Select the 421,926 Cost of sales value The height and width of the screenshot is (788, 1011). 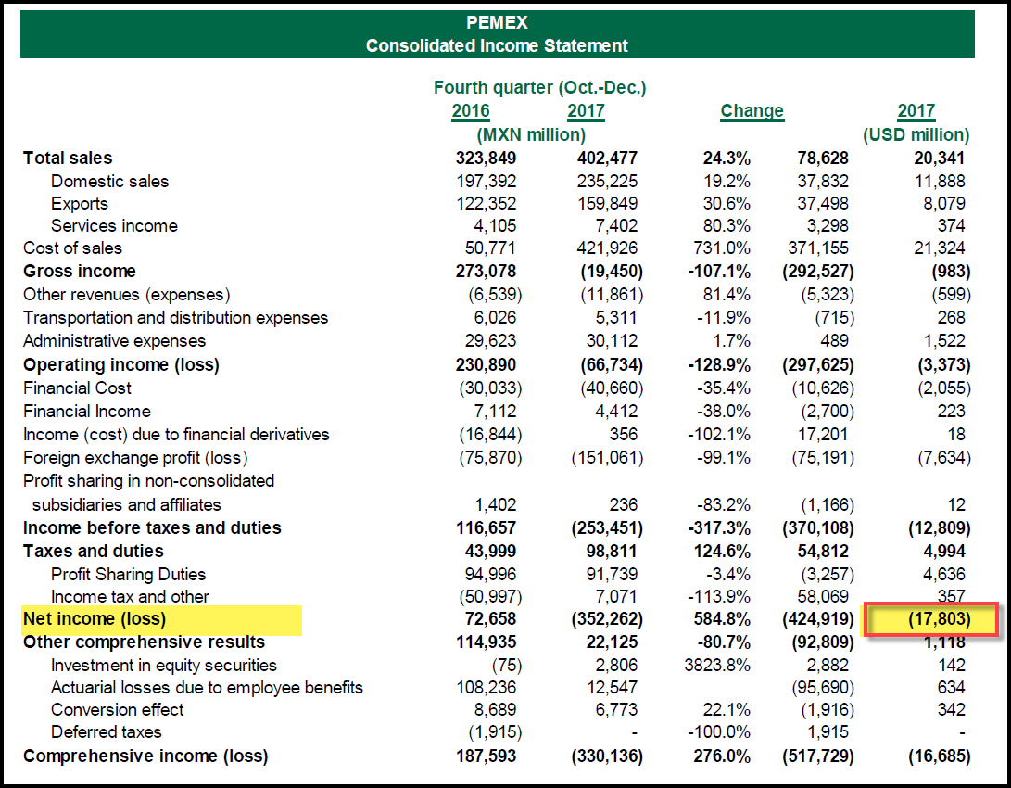[607, 248]
